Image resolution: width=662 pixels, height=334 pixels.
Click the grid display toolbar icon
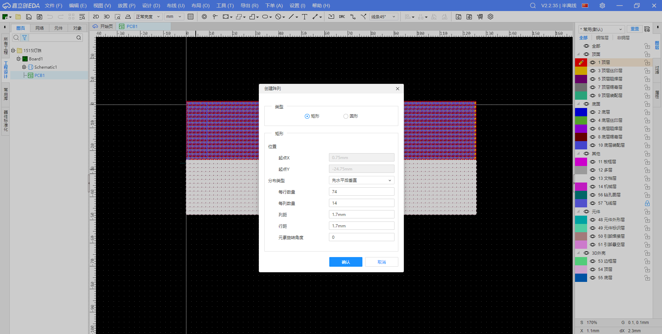click(x=191, y=17)
